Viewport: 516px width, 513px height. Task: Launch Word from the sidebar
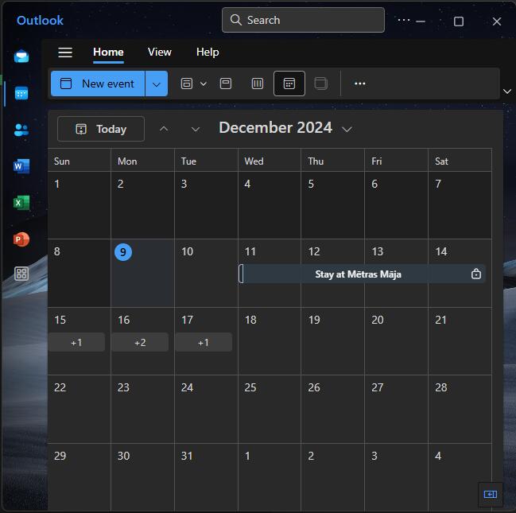[21, 166]
